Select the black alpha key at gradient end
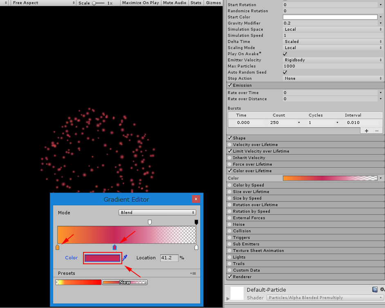The width and height of the screenshot is (385, 308). pos(196,222)
